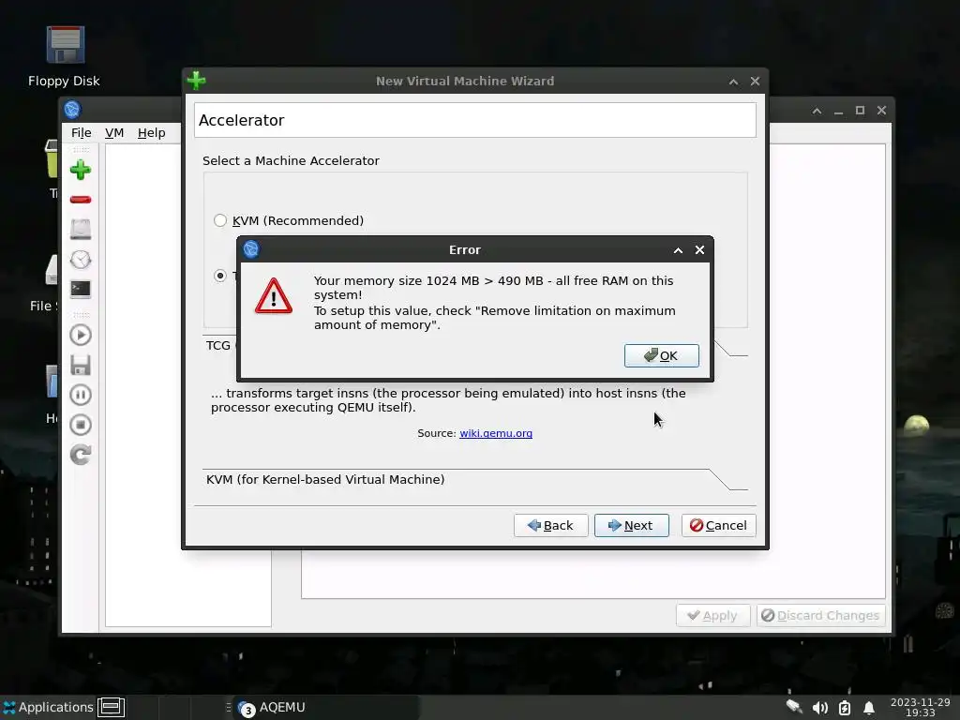The width and height of the screenshot is (960, 720).
Task: Click red minus Delete VM icon
Action: click(81, 200)
